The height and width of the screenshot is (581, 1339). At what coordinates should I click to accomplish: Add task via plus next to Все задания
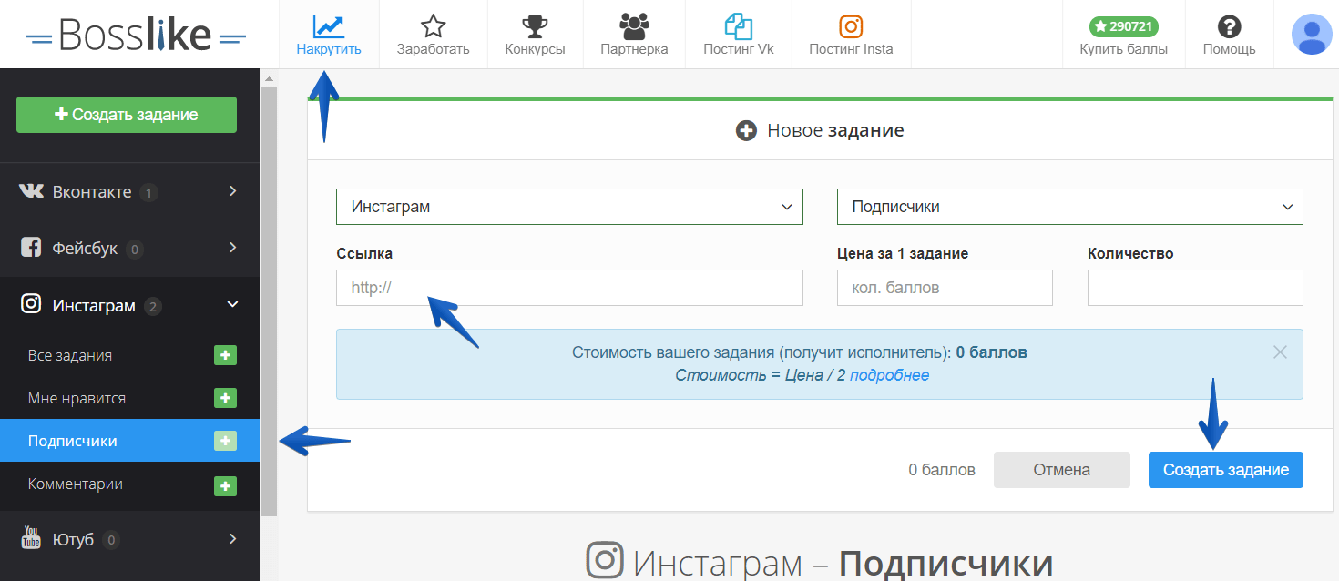225,355
